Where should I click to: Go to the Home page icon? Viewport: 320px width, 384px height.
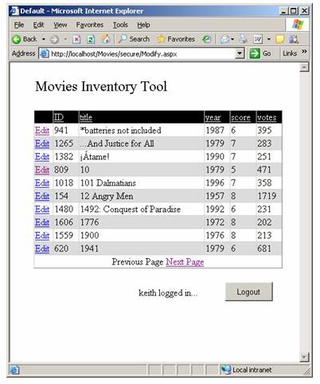click(106, 39)
